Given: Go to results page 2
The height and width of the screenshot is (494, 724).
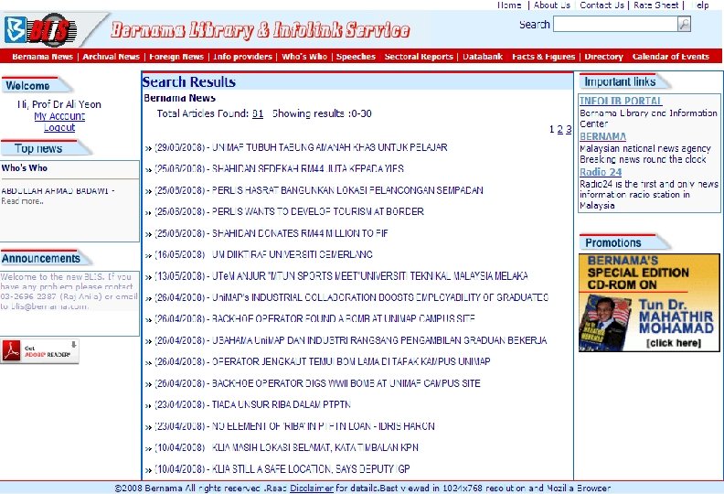Looking at the screenshot, I should [x=560, y=129].
